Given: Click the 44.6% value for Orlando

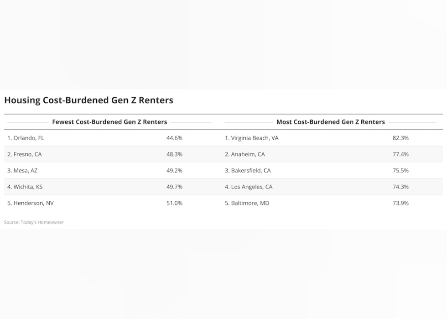Looking at the screenshot, I should click(x=174, y=138).
